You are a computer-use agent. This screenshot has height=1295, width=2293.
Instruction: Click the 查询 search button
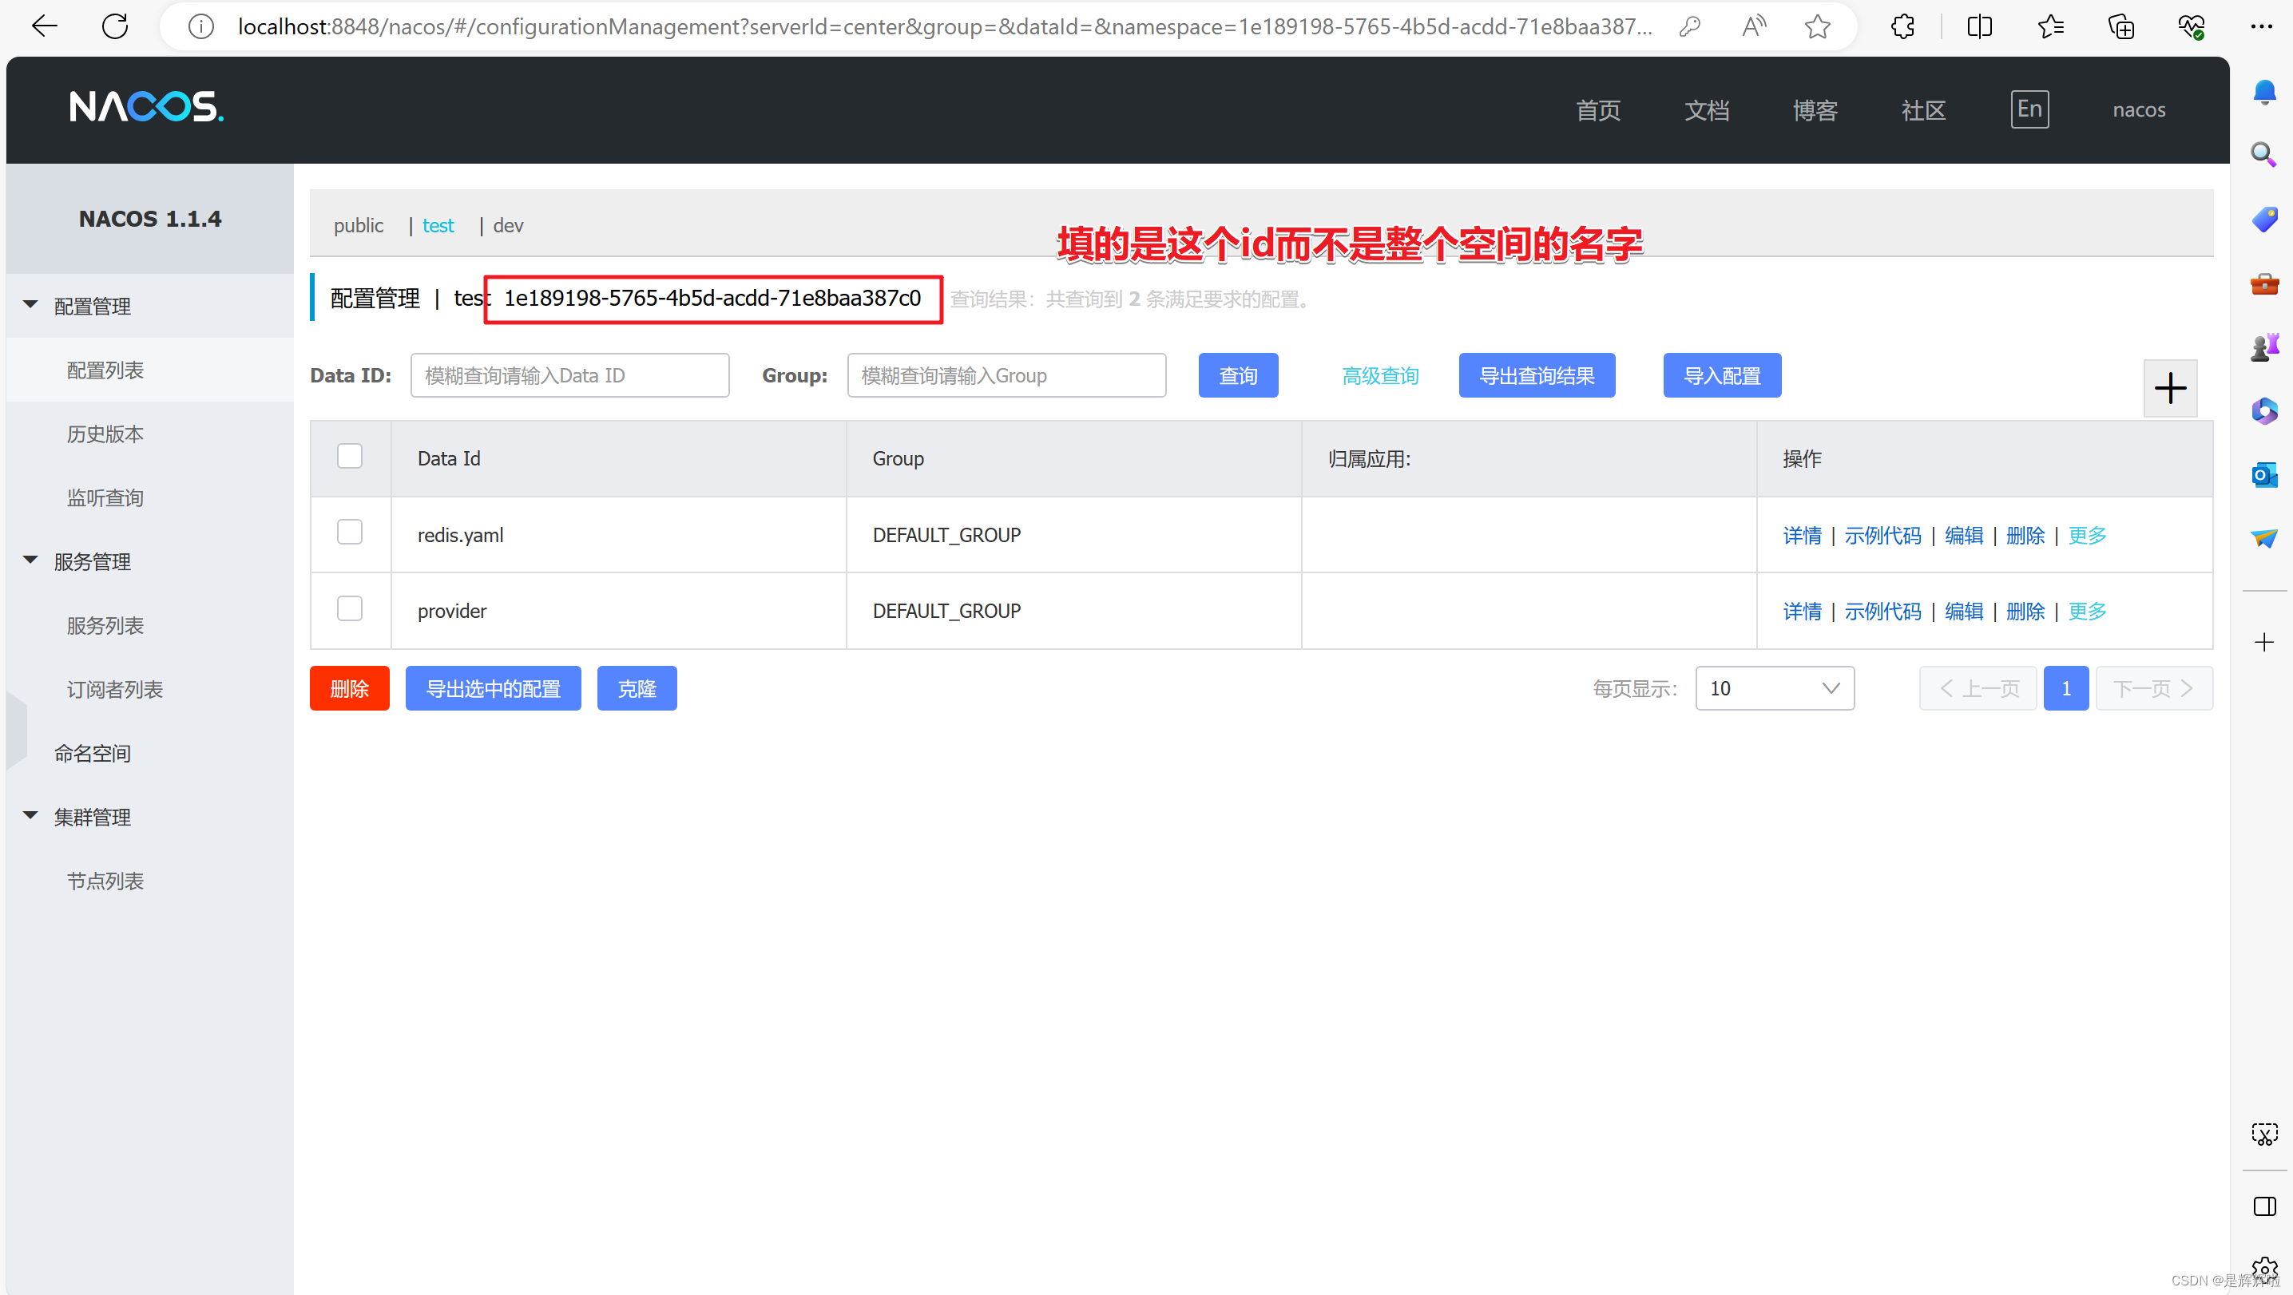coord(1237,375)
